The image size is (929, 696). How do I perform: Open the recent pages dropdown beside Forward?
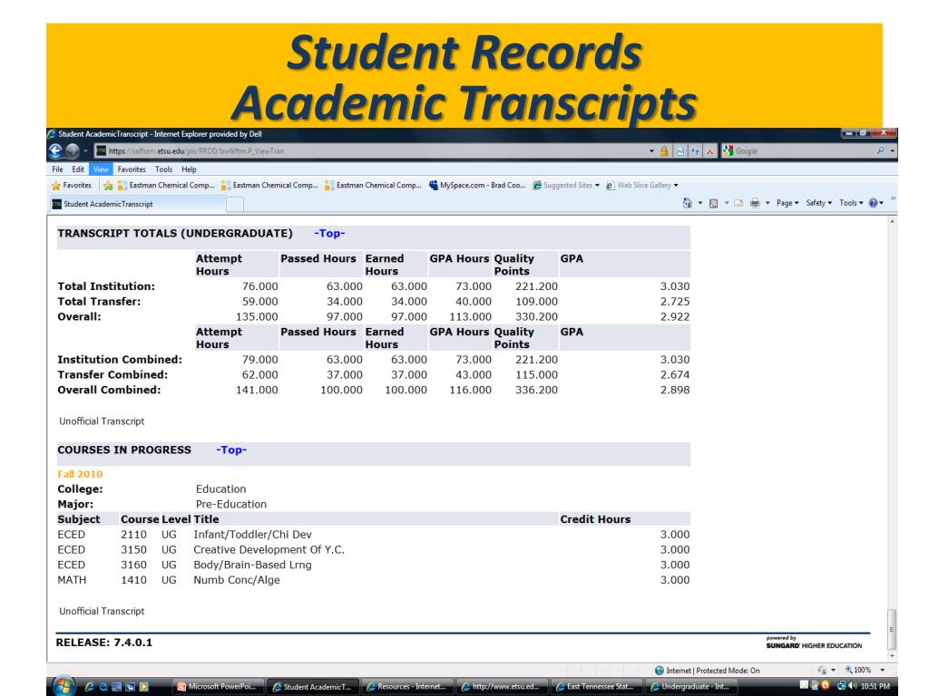85,151
